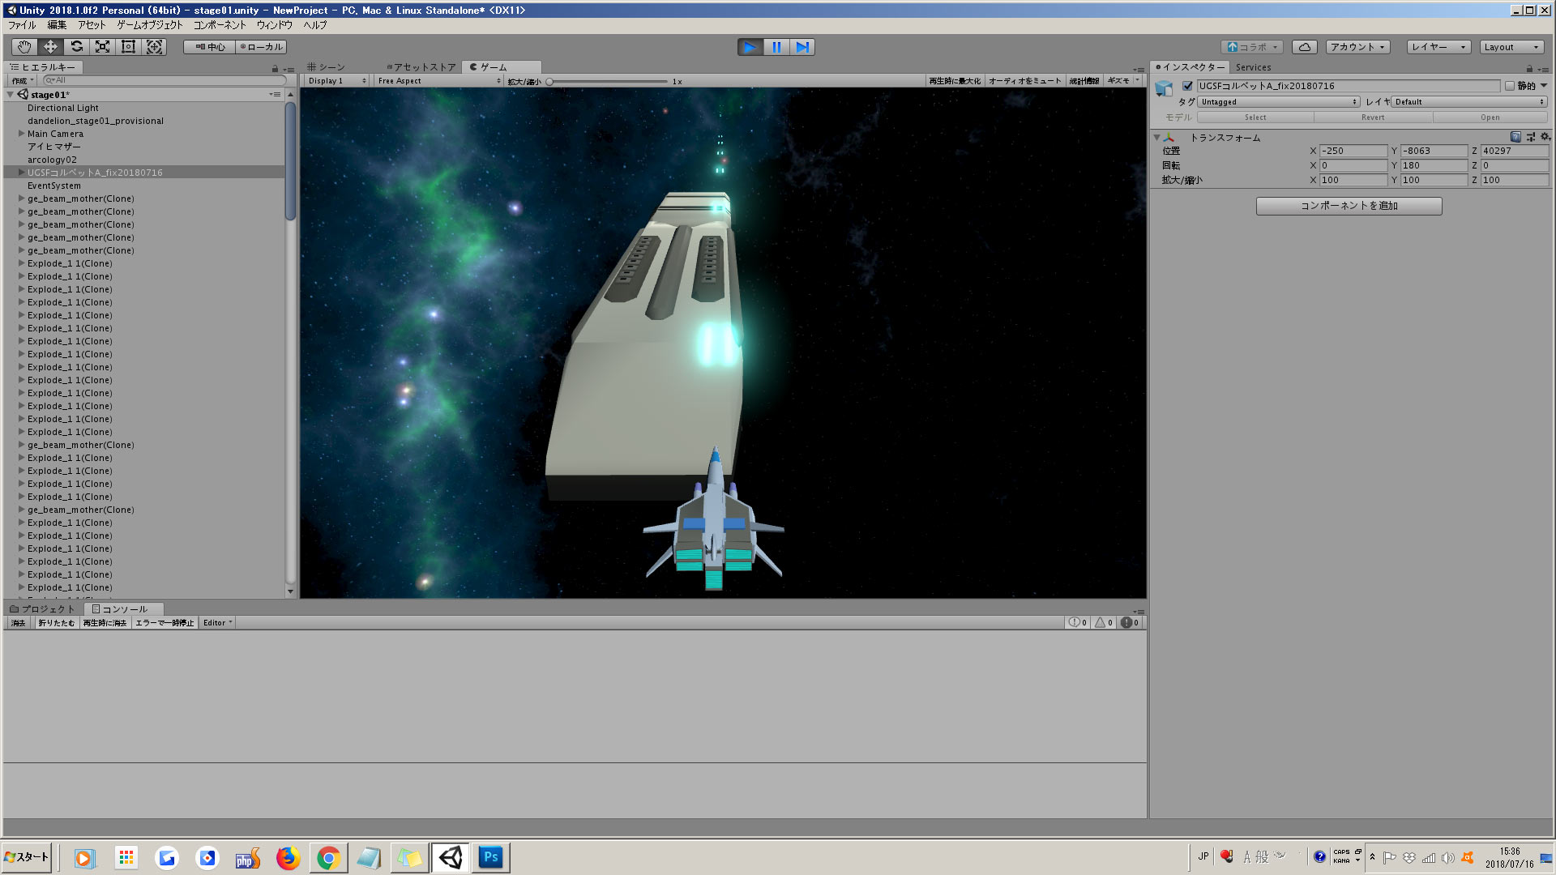Open the Component menu in menu bar
Viewport: 1556px width, 875px height.
pos(219,25)
